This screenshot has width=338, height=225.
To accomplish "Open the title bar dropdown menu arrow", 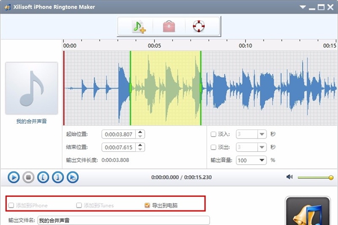I will (303, 7).
